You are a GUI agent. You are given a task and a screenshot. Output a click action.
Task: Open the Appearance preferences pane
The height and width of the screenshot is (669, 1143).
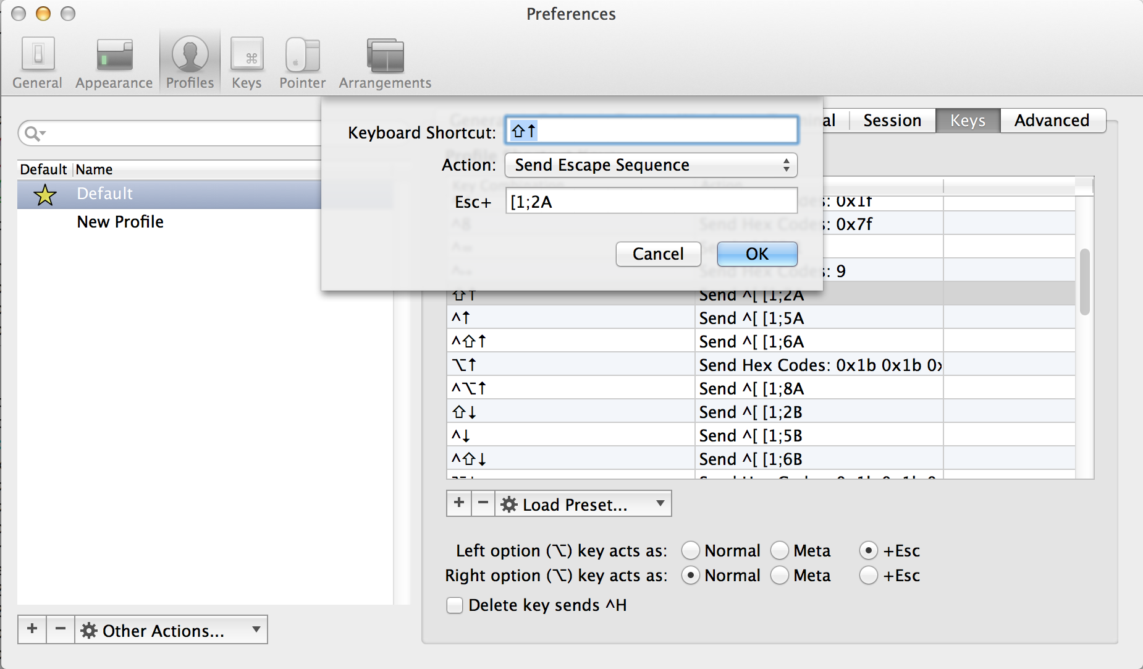point(114,63)
